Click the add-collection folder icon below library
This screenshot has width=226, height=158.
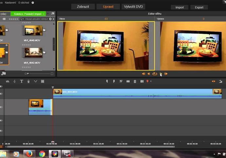(x=3, y=73)
